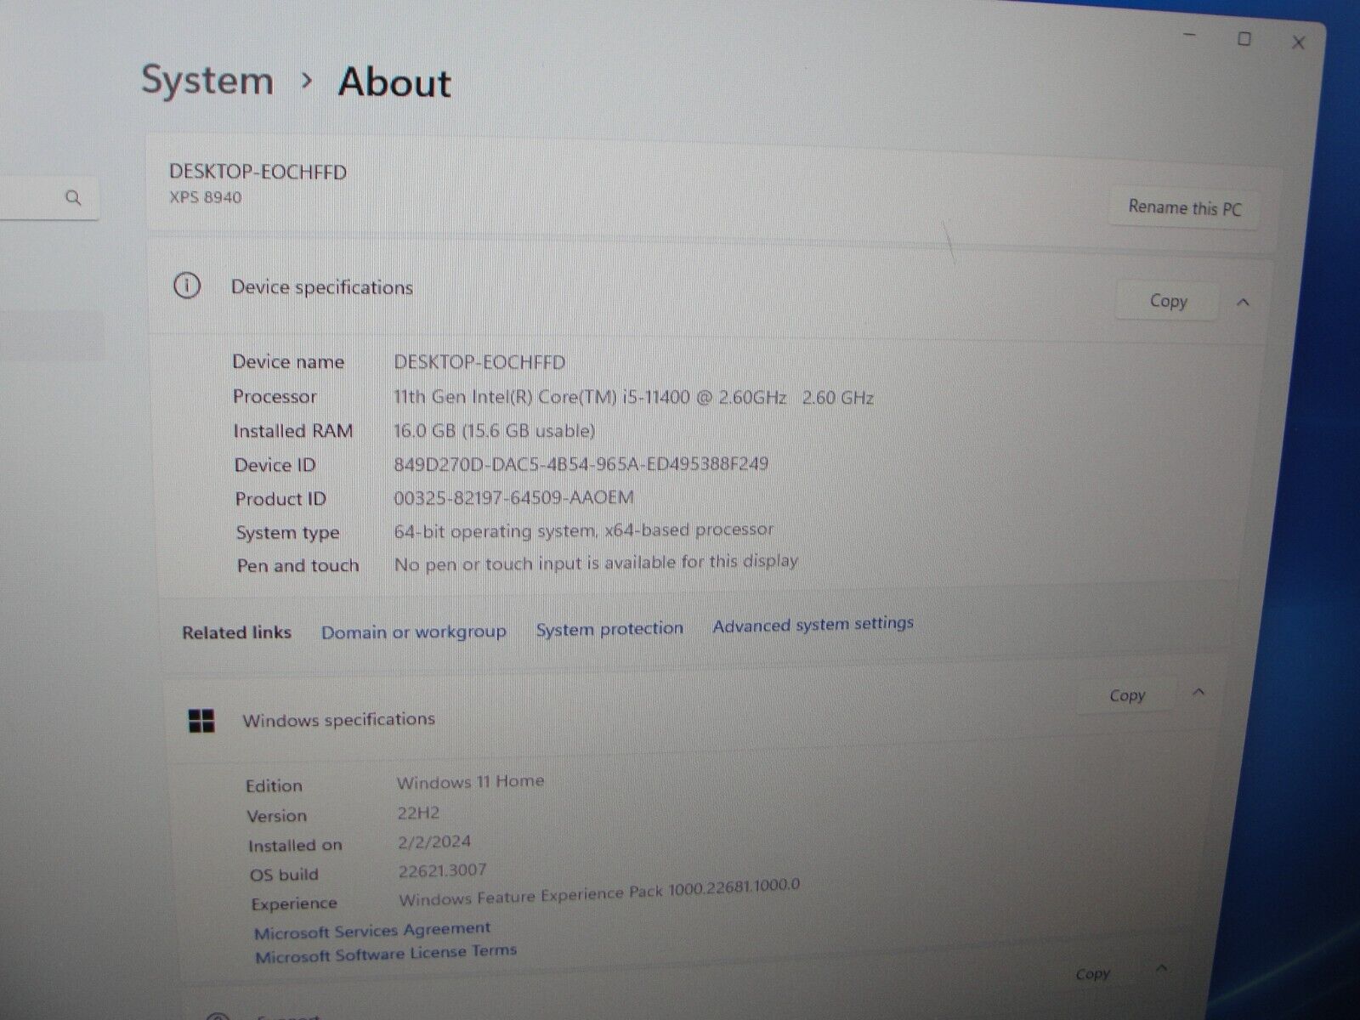The image size is (1360, 1020).
Task: Select the processor value i5-11400 text
Action: tap(632, 397)
